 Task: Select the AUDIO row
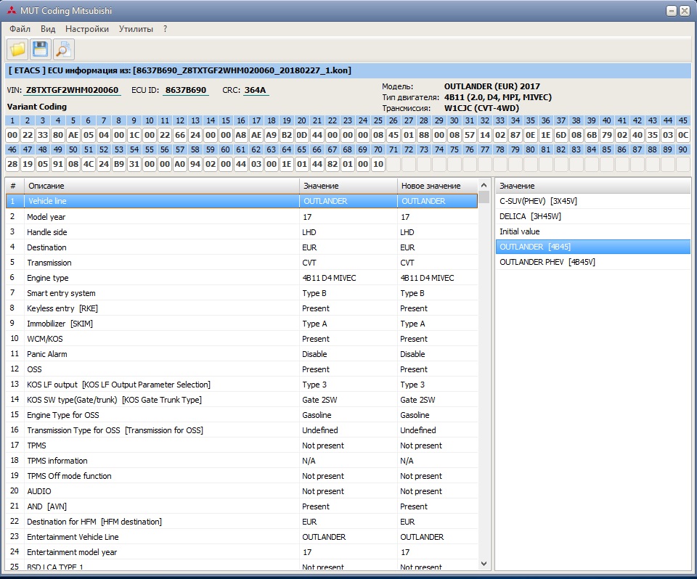point(242,491)
